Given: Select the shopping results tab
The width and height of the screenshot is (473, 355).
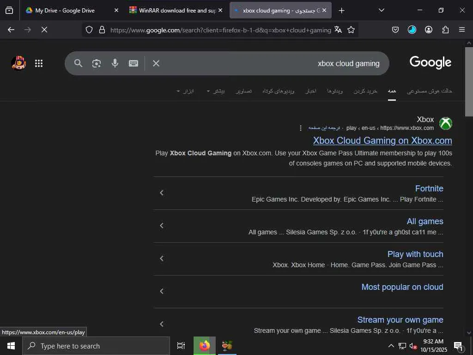Looking at the screenshot, I should coord(365,91).
